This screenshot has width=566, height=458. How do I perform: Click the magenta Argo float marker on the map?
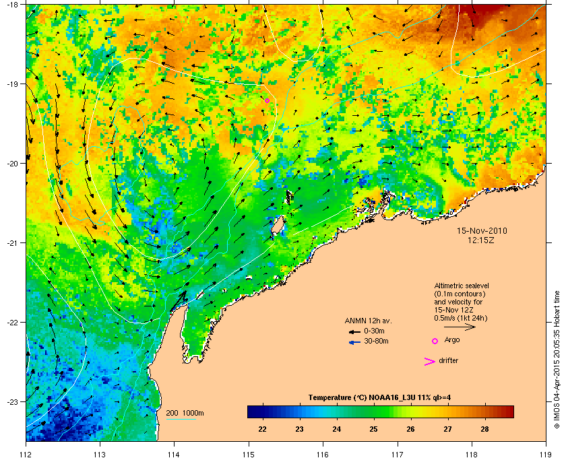click(x=267, y=101)
